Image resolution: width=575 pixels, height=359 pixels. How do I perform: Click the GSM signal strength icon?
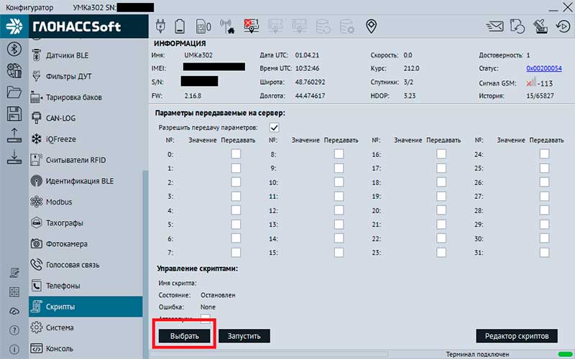click(531, 82)
